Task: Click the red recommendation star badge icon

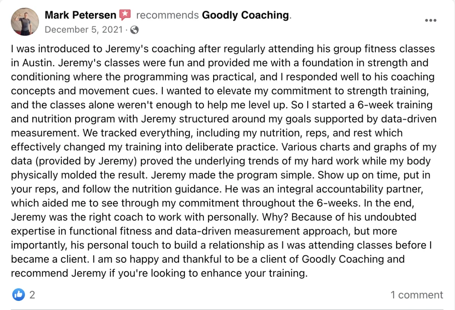Action: coord(125,15)
